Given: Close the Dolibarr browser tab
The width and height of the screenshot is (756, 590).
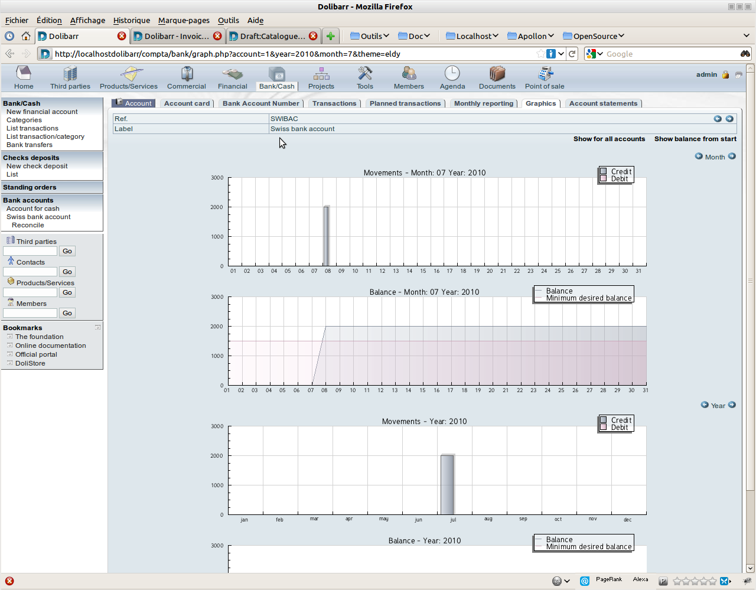Looking at the screenshot, I should (x=122, y=36).
